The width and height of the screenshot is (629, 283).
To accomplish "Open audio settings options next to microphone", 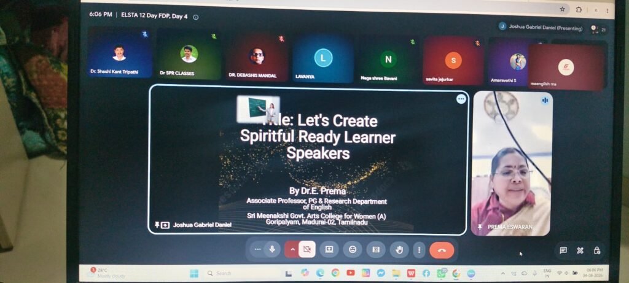I will (x=257, y=249).
